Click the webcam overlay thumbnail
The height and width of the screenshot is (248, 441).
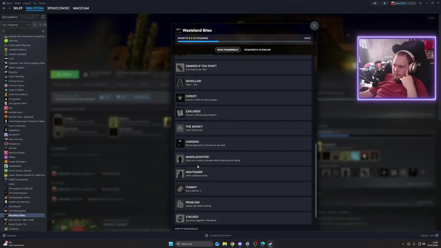point(397,68)
